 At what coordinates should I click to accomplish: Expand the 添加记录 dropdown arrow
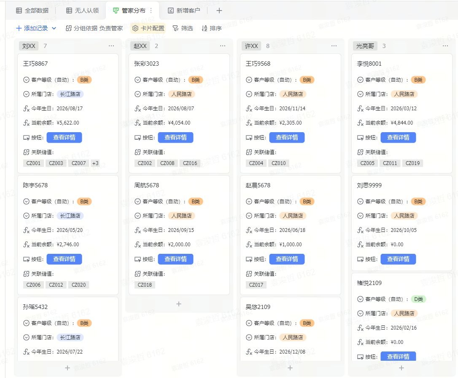(x=54, y=28)
